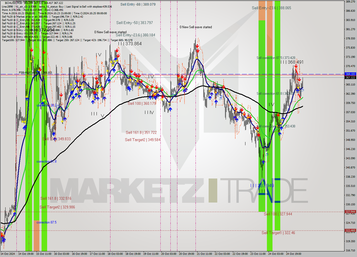
Task: Click the 343.590 price axis value
Action: [x=350, y=158]
